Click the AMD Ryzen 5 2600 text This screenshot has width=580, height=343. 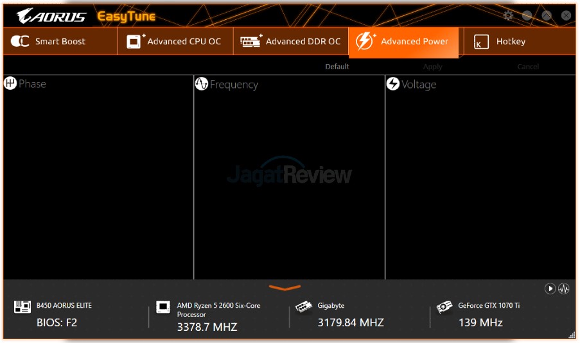coord(218,310)
